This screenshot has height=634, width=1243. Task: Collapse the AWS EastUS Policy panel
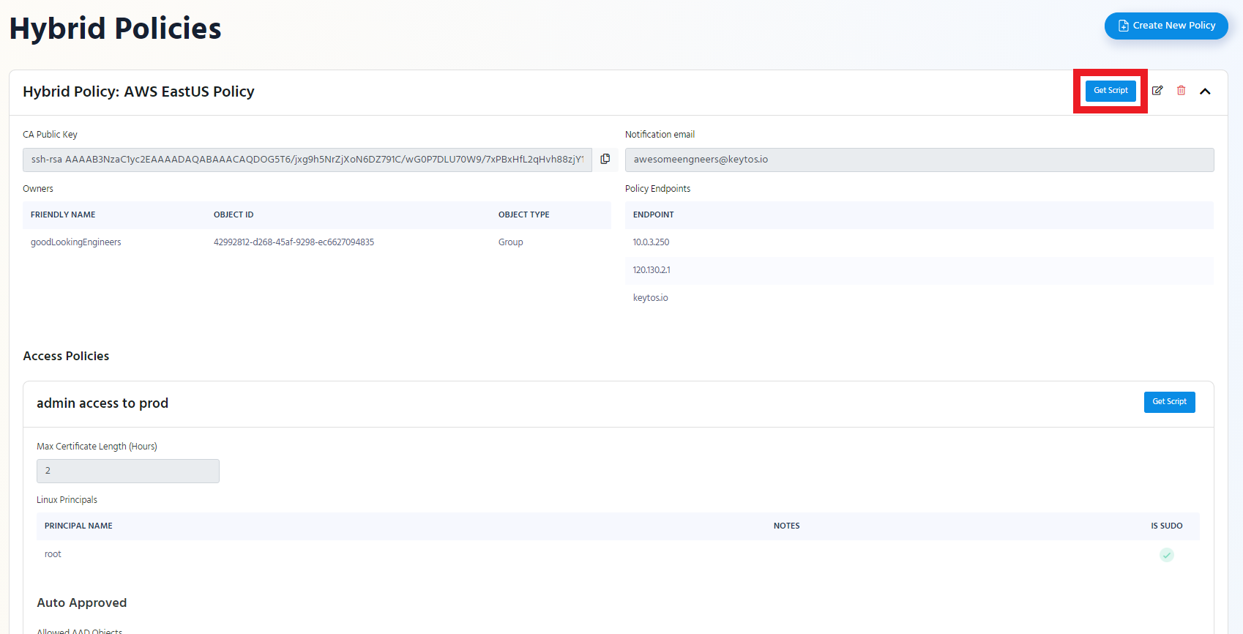pyautogui.click(x=1205, y=92)
